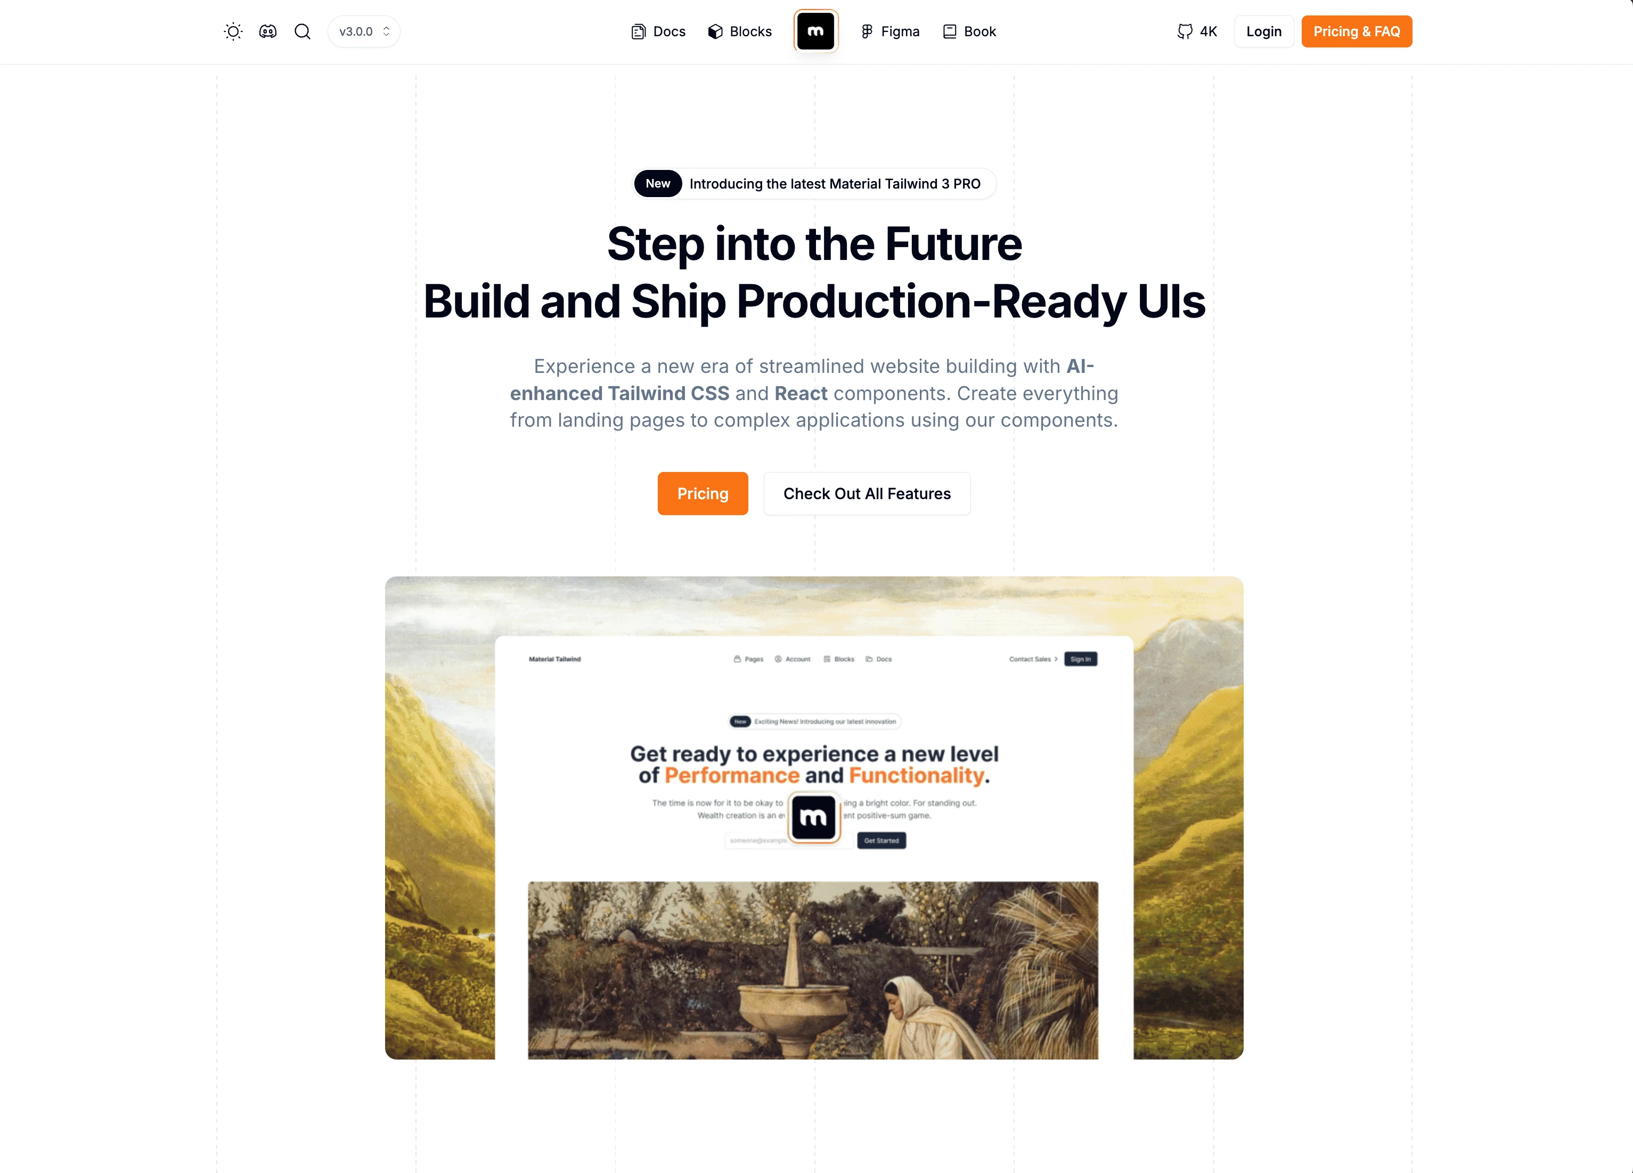Expand the version selector chevron
The width and height of the screenshot is (1633, 1173).
386,30
